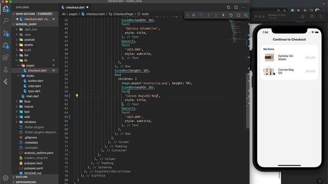Viewport: 328px width, 184px height.
Task: Restart the debug session
Action: click(x=231, y=15)
